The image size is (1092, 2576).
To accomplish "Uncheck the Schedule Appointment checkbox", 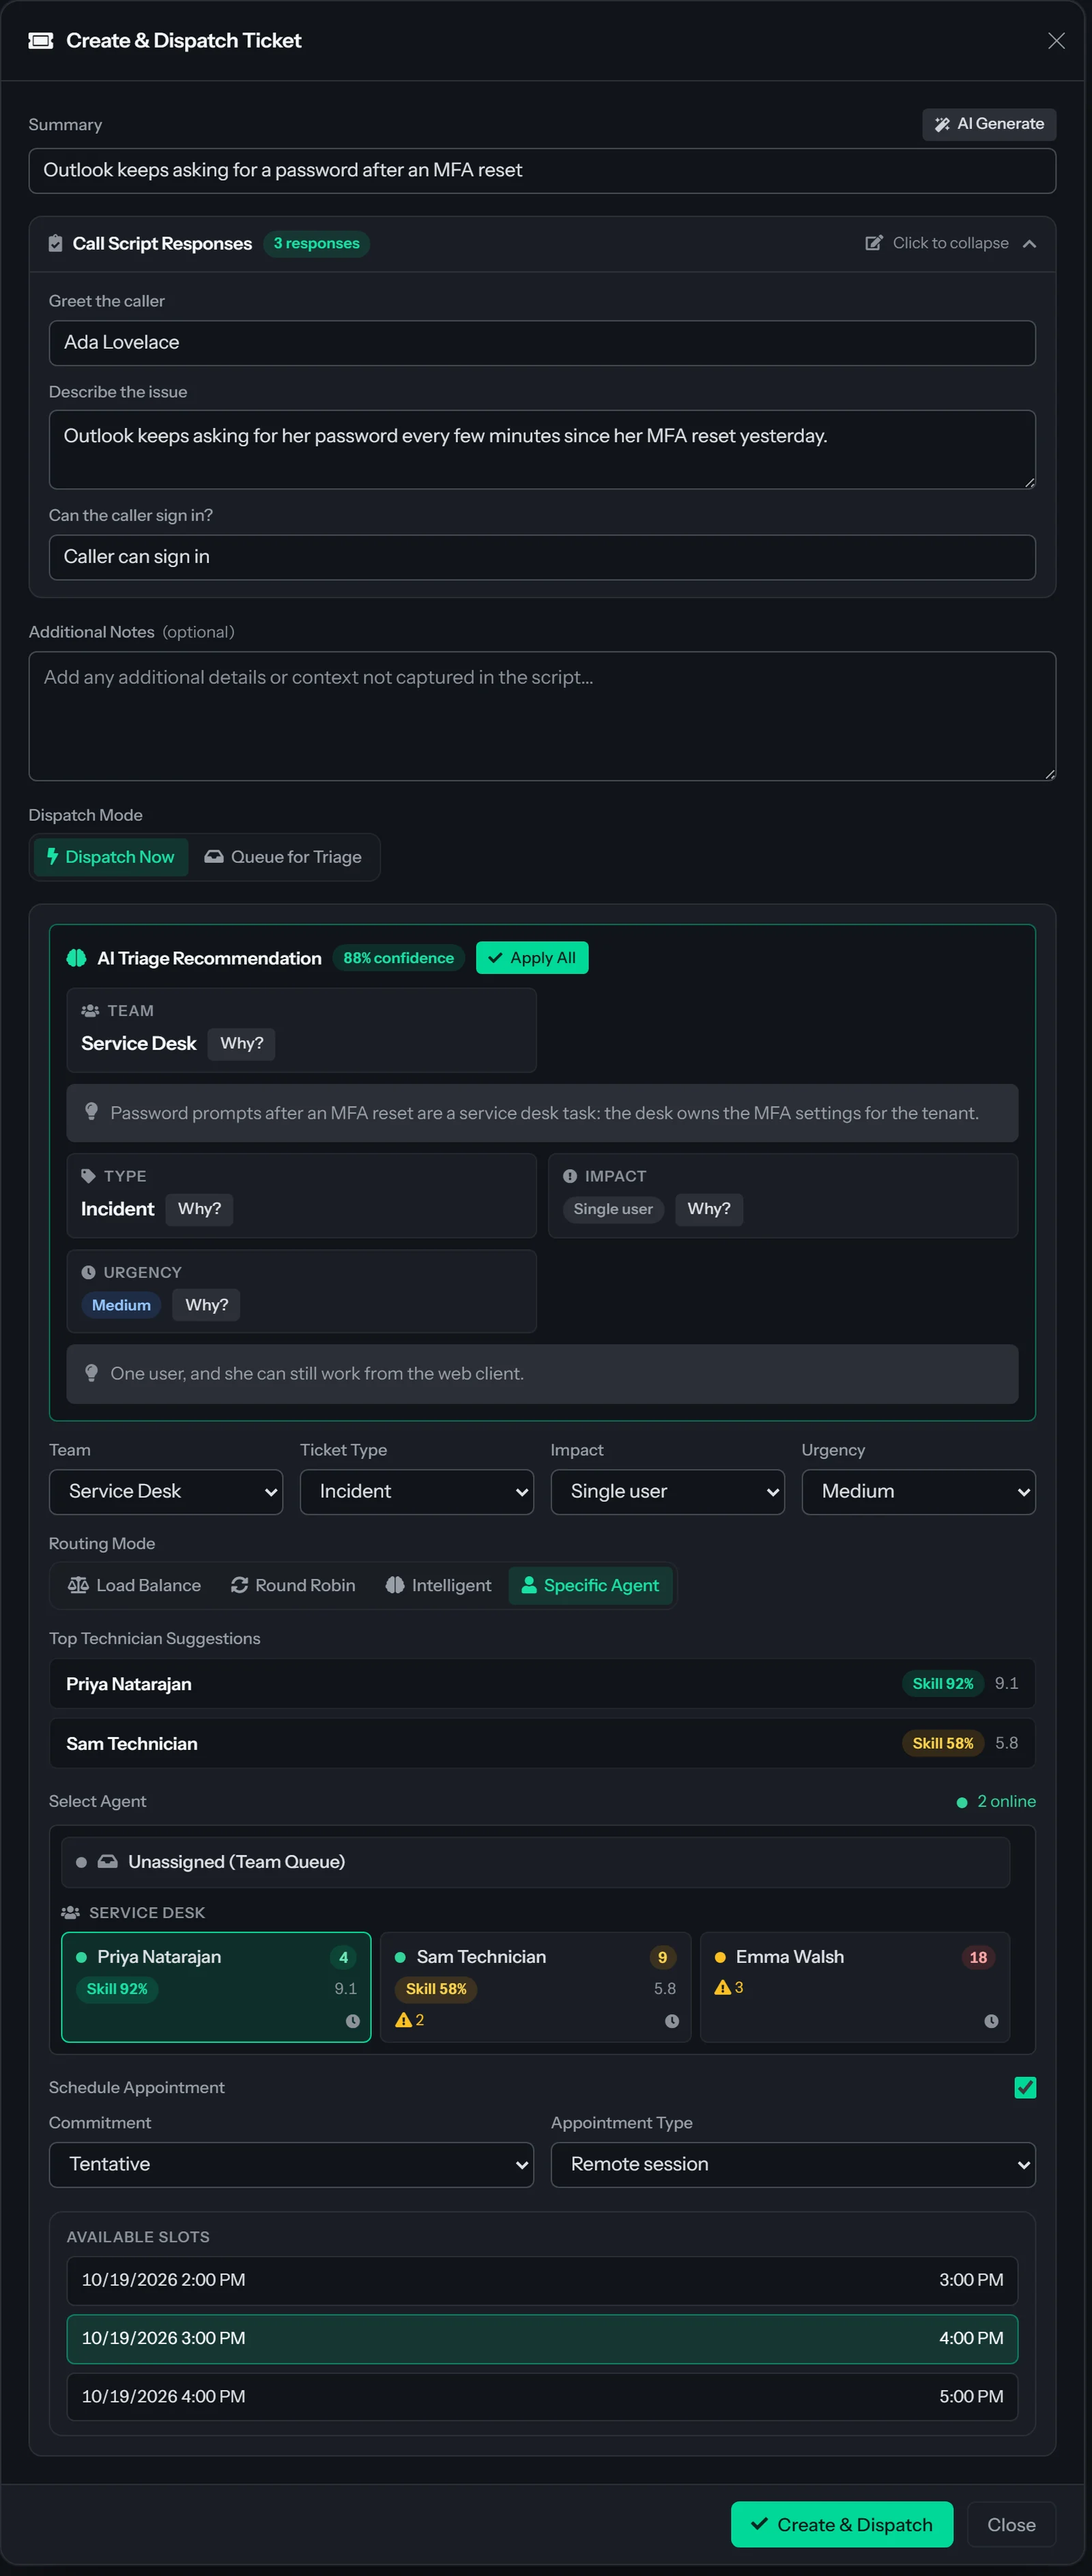I will tap(1025, 2087).
